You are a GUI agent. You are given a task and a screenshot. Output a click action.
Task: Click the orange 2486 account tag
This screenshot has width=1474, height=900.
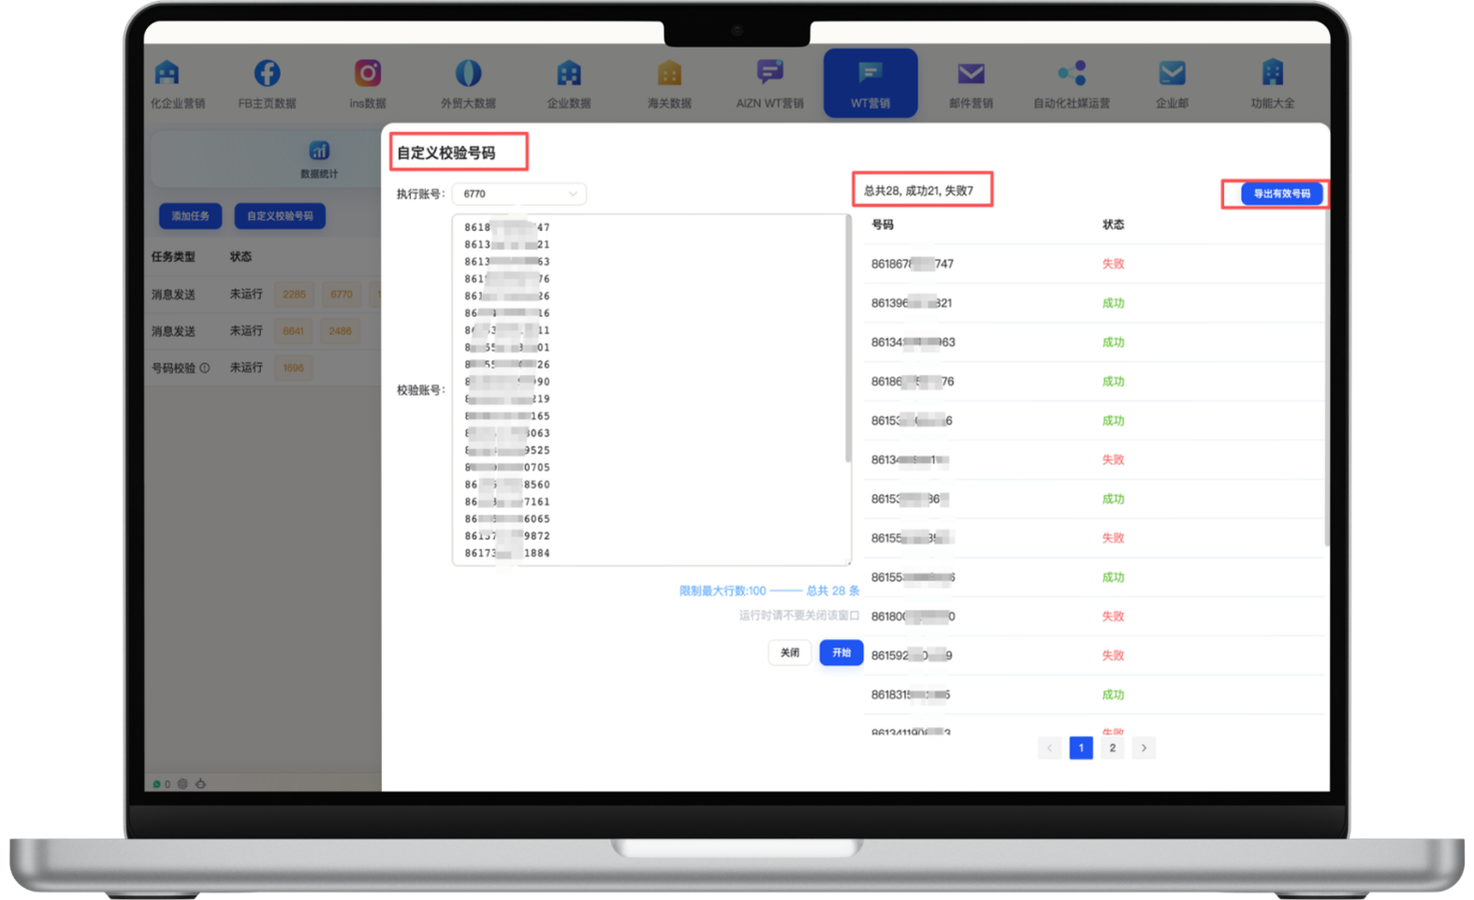tap(341, 330)
